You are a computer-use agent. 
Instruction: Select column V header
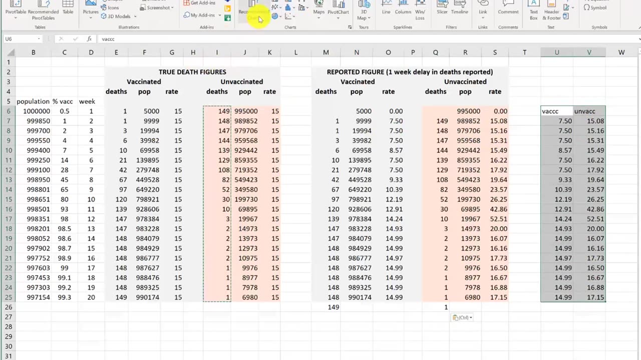589,52
